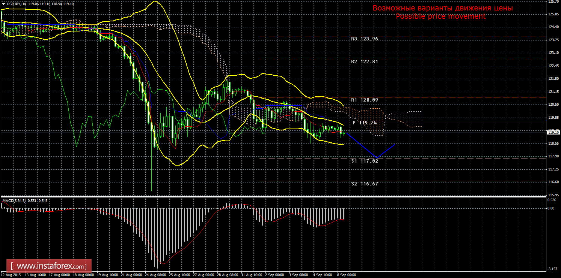Click 0.00 on the MACD scale

coord(551,208)
